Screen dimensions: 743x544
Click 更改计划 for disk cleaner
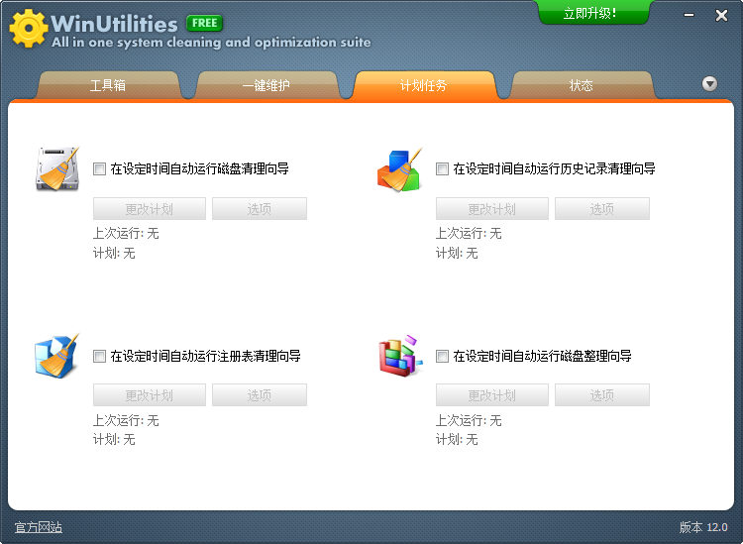click(x=150, y=209)
